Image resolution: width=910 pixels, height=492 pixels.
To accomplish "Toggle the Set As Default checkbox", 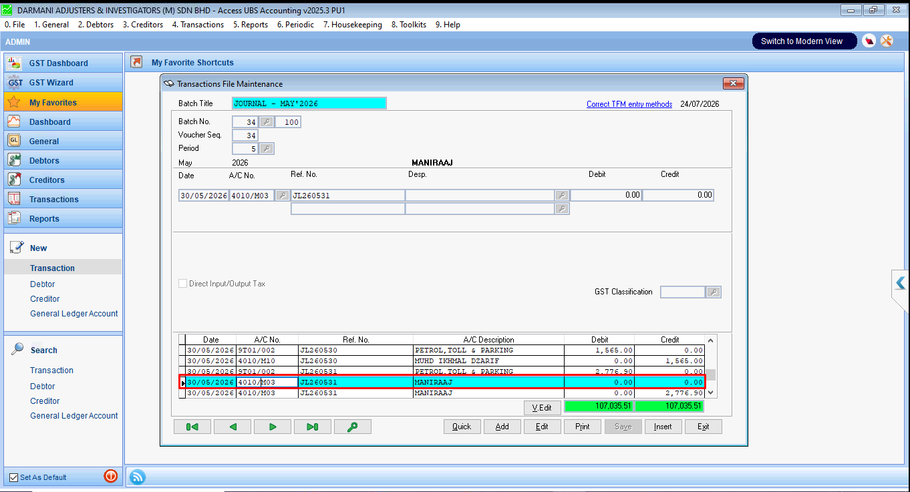I will point(13,477).
